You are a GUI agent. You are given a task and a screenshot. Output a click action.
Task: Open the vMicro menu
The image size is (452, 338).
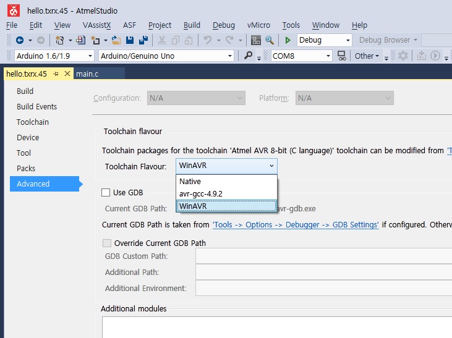[258, 25]
